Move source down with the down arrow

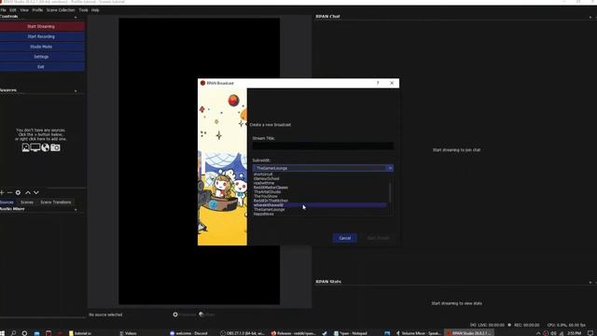coord(36,193)
